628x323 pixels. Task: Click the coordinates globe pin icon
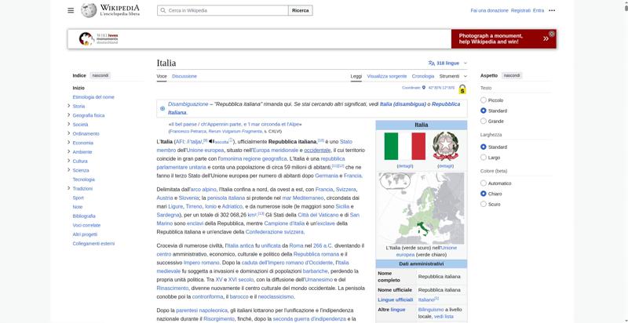point(424,88)
